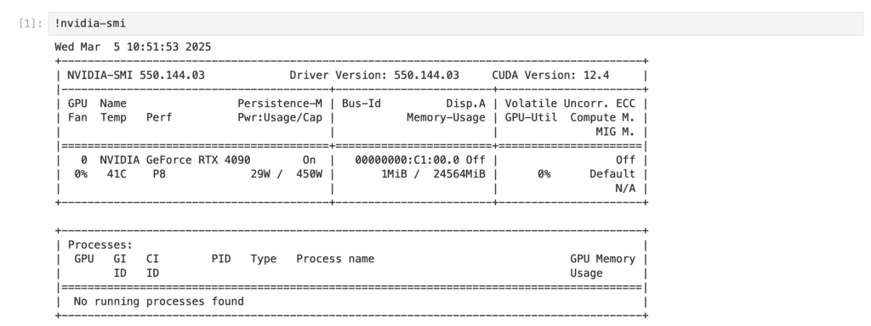Click the GPU Memory column header
Image resolution: width=871 pixels, height=326 pixels.
(603, 259)
